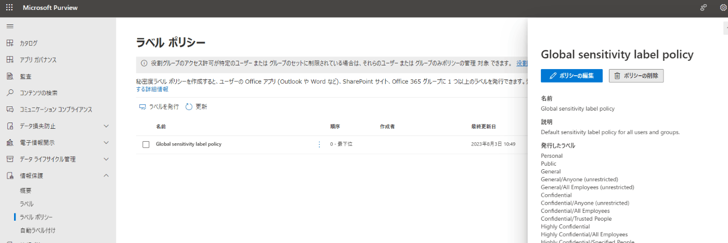Click the アプリ ガバナンス sidebar icon
The image size is (728, 243).
10,60
